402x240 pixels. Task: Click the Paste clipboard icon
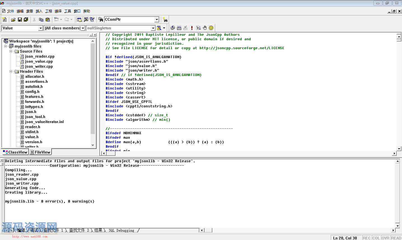[x=48, y=20]
